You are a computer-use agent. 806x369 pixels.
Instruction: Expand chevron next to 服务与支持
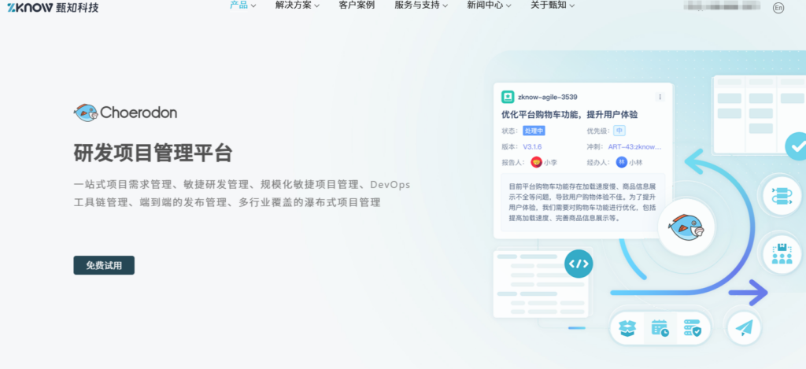[445, 6]
